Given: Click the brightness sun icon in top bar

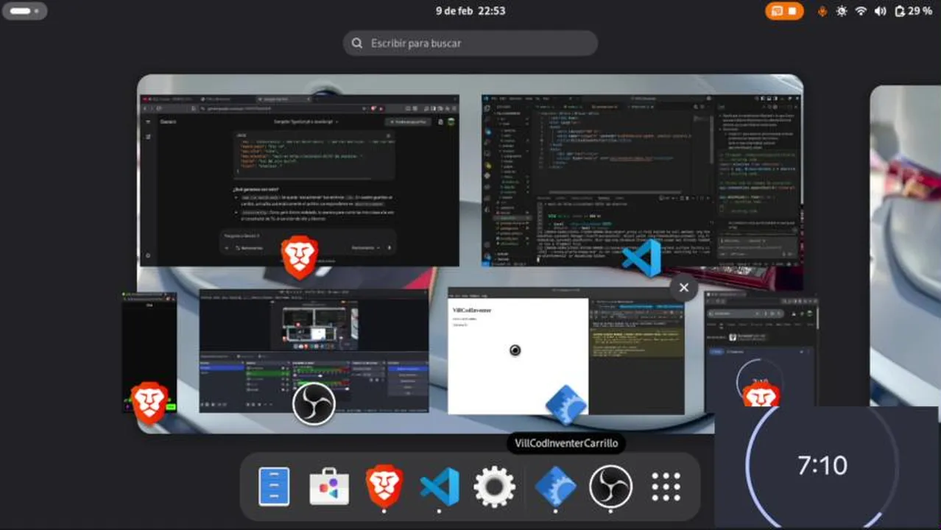Looking at the screenshot, I should click(x=841, y=11).
